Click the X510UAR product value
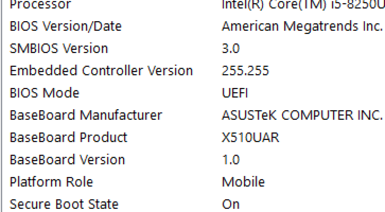The height and width of the screenshot is (212, 385). (250, 137)
